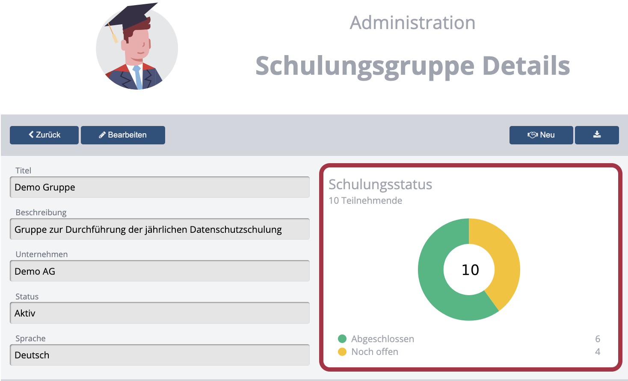Click the Schulungsstatus panel heading
This screenshot has height=381, width=628.
pos(380,184)
